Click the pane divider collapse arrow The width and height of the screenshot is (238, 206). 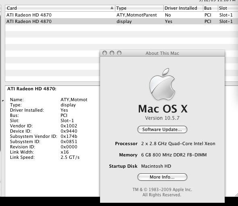[x=3, y=100]
